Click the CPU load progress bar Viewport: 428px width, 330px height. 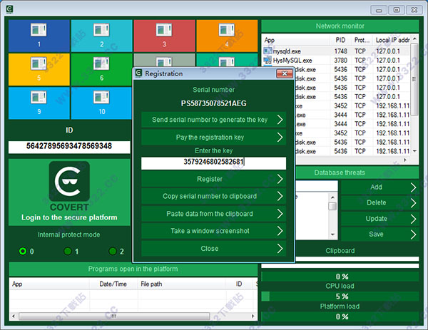coord(340,296)
